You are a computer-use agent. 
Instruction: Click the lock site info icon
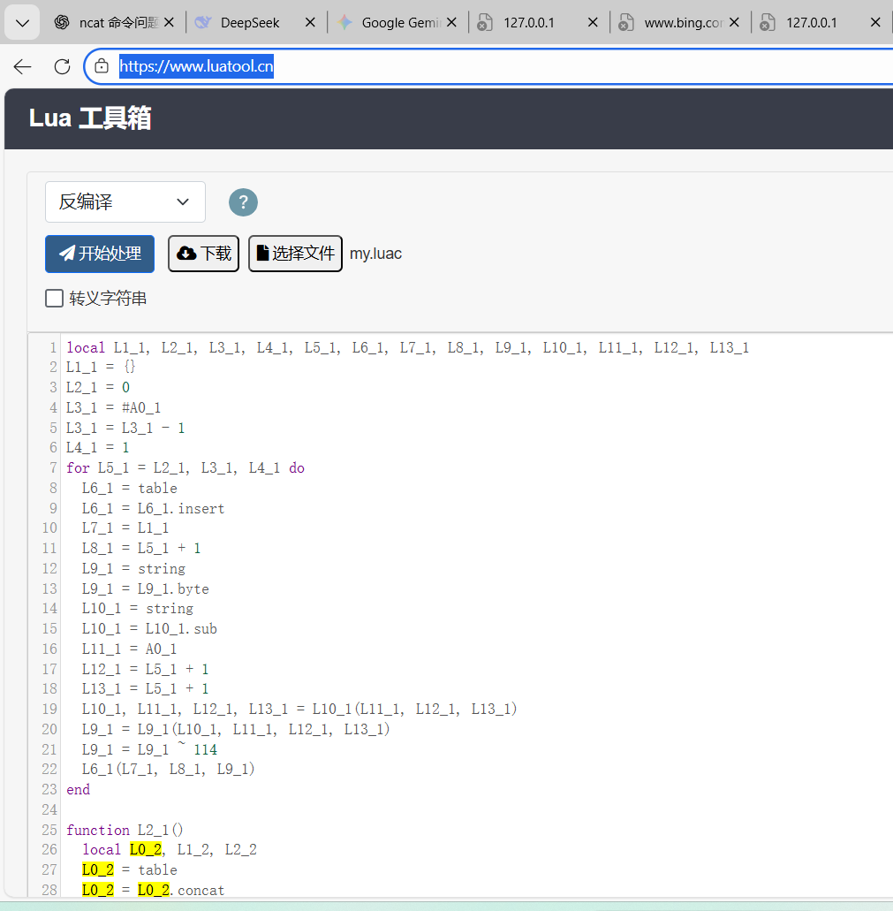(102, 66)
